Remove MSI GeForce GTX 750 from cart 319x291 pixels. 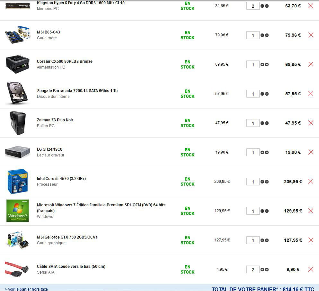(311, 240)
